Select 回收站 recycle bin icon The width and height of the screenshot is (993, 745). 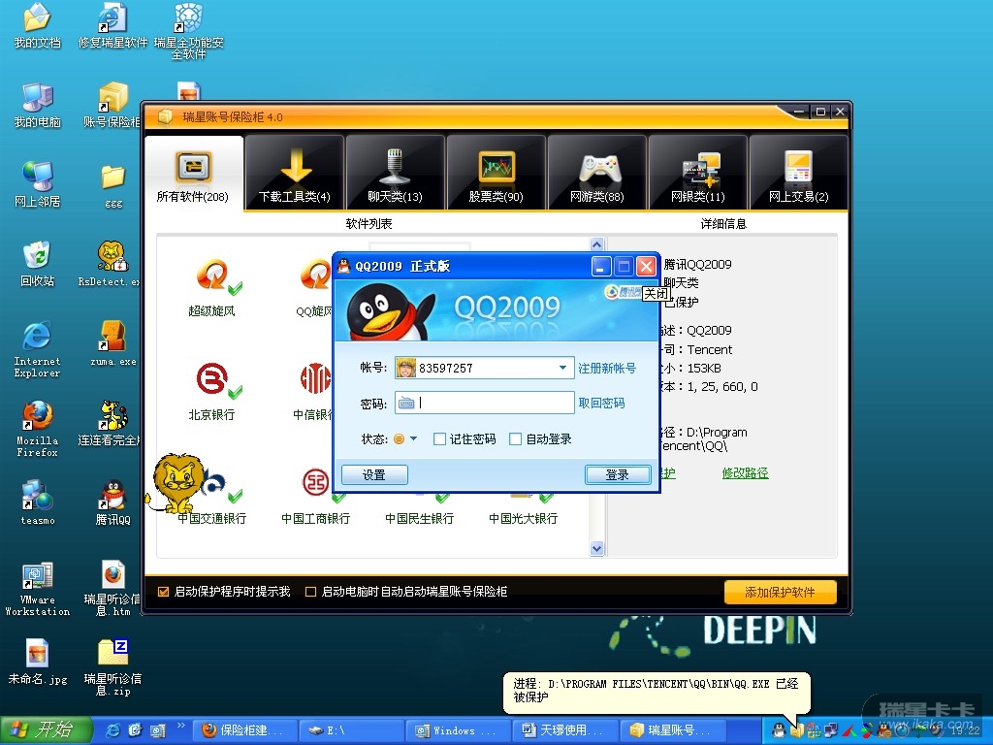(x=38, y=264)
